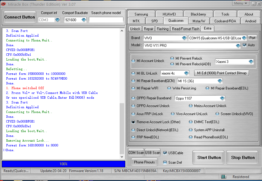This screenshot has height=181, width=262.
Task: Select Meizu Account Unlock option
Action: 191,106
